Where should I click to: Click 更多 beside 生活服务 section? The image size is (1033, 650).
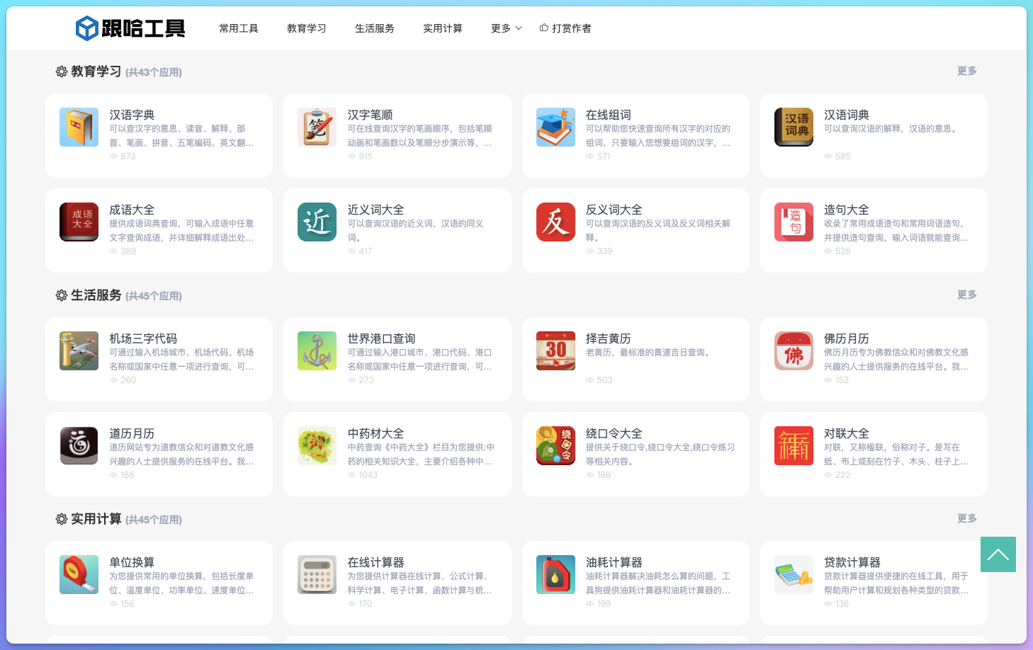tap(966, 295)
